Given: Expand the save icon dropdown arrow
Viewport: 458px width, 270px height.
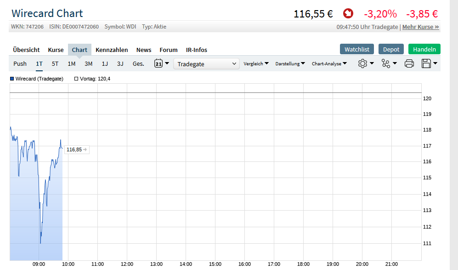Looking at the screenshot, I should coord(435,63).
